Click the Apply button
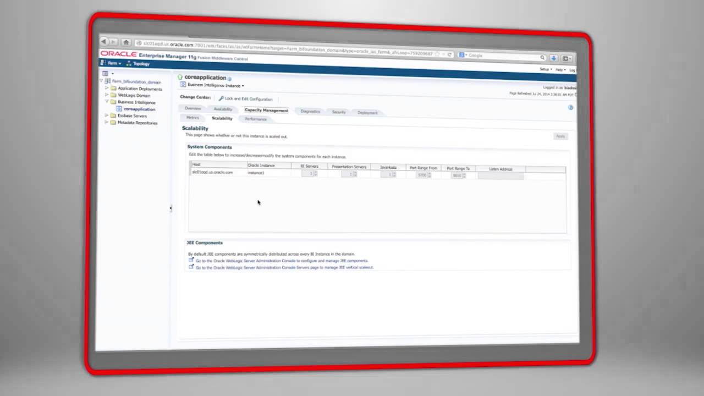 [560, 136]
